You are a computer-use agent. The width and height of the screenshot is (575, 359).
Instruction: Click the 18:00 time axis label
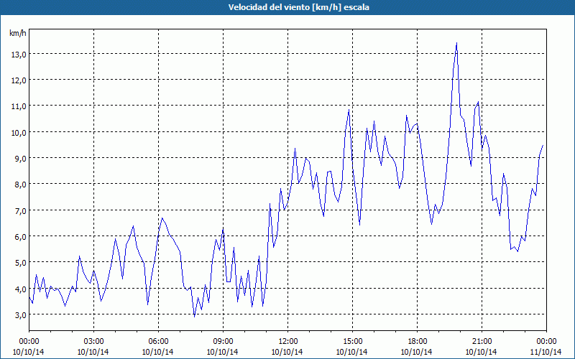(x=418, y=341)
